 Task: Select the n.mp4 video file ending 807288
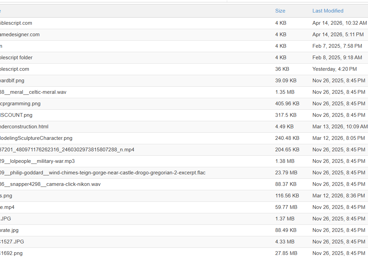point(184,150)
